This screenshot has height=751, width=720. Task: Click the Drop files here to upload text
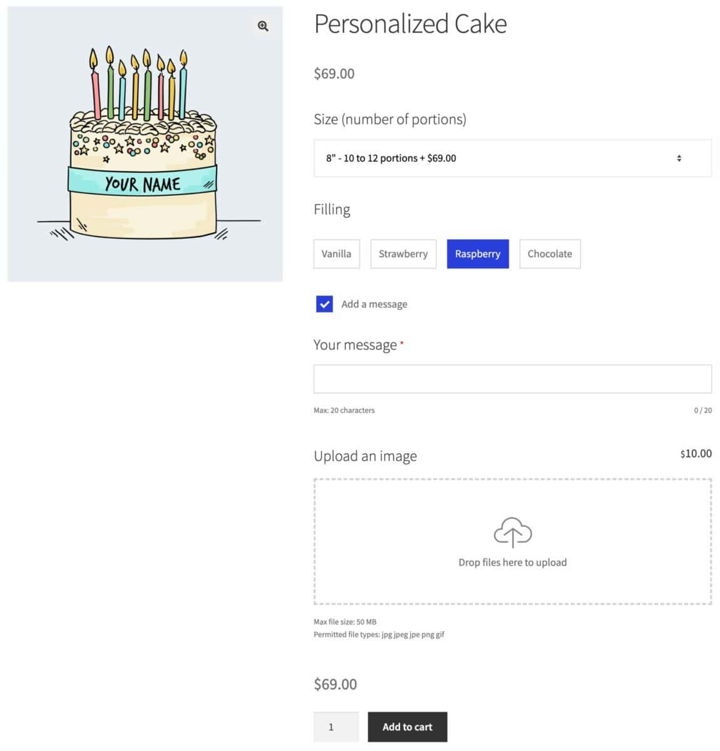click(x=512, y=562)
